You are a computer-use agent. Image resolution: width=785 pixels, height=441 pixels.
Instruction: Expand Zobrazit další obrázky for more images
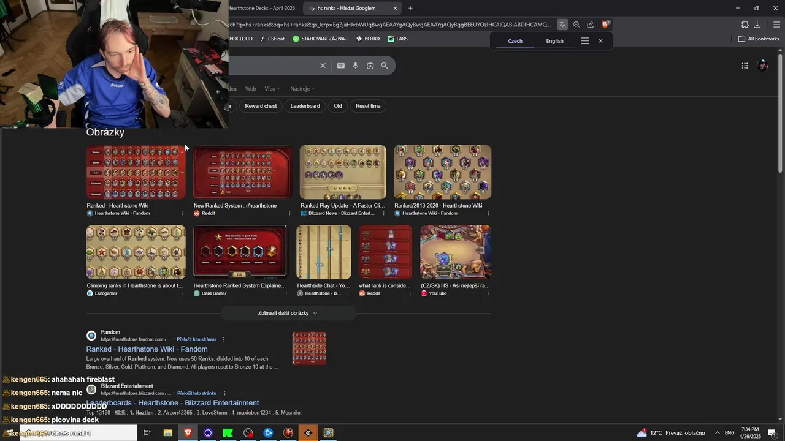pos(288,313)
